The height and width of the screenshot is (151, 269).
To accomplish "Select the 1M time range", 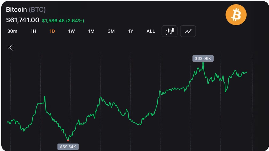I will 91,31.
